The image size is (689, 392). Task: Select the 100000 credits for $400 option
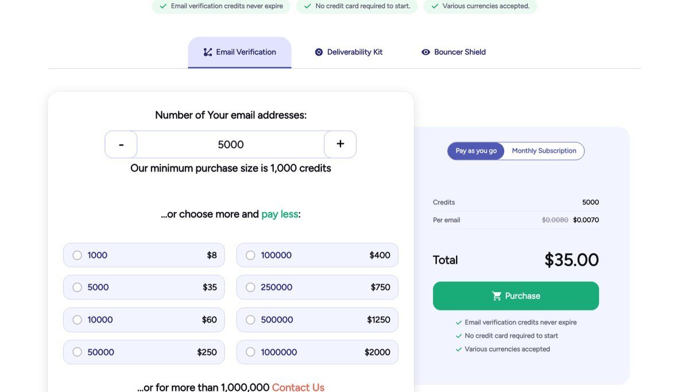[x=318, y=255]
